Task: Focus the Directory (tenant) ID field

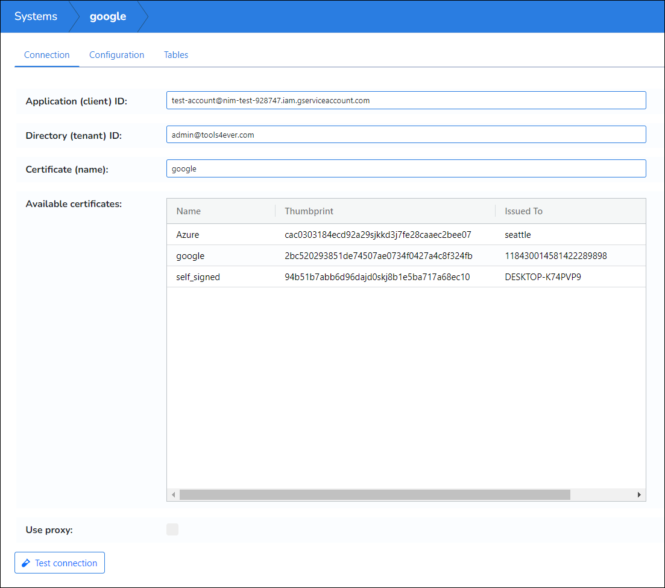Action: pyautogui.click(x=406, y=135)
